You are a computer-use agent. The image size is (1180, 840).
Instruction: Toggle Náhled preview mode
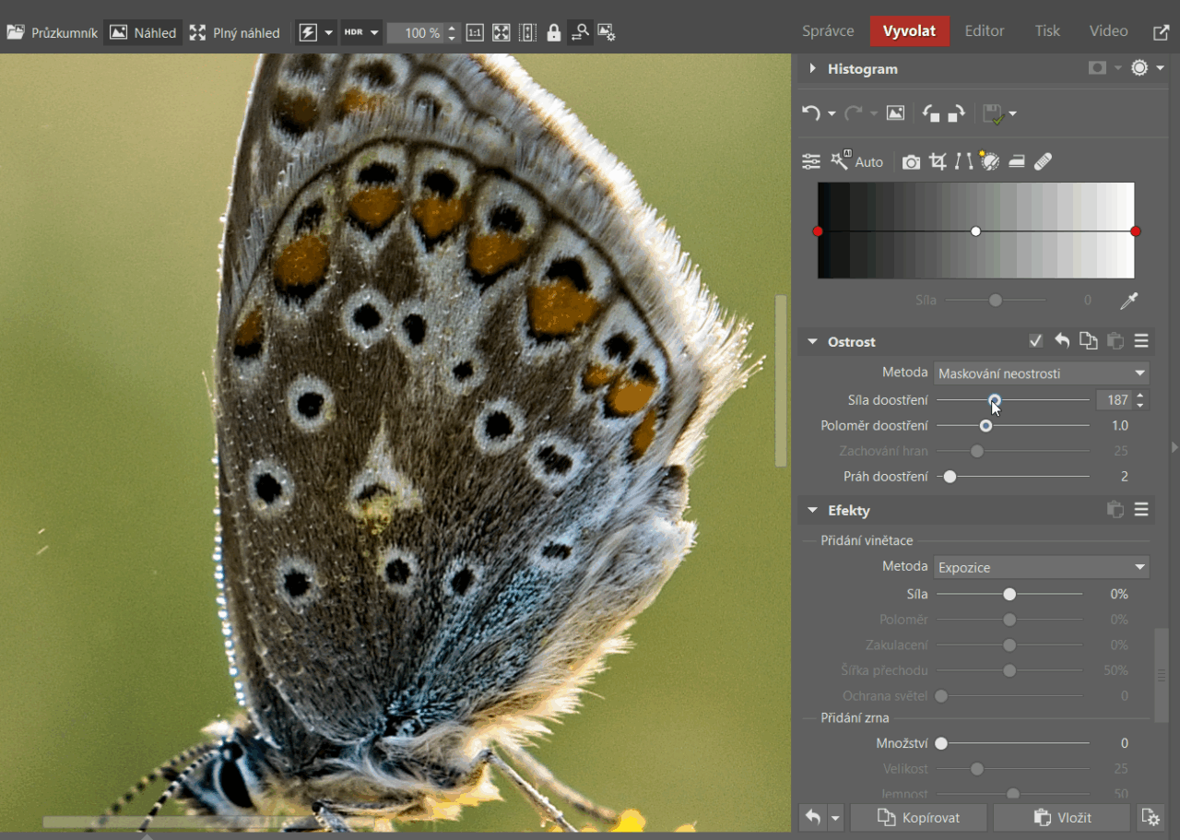143,33
